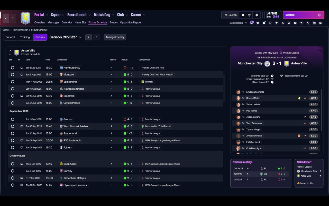Open the Search button

tap(231, 15)
